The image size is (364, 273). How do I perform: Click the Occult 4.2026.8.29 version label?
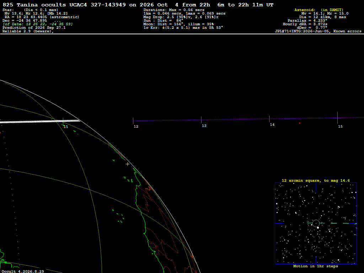(23, 271)
